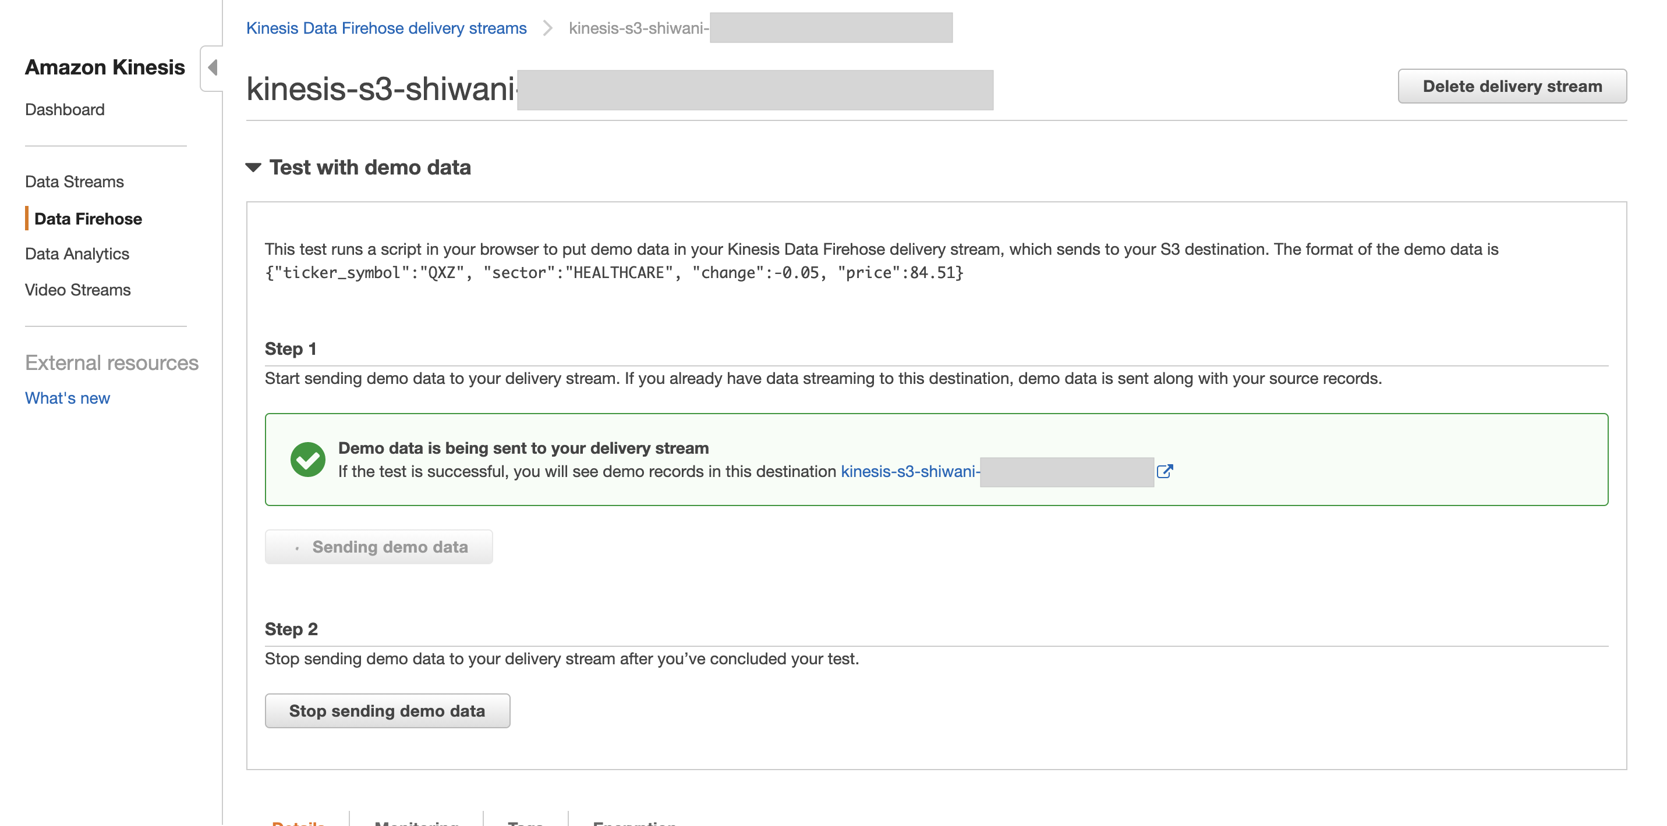Open destination bucket via external link icon

(x=1166, y=471)
